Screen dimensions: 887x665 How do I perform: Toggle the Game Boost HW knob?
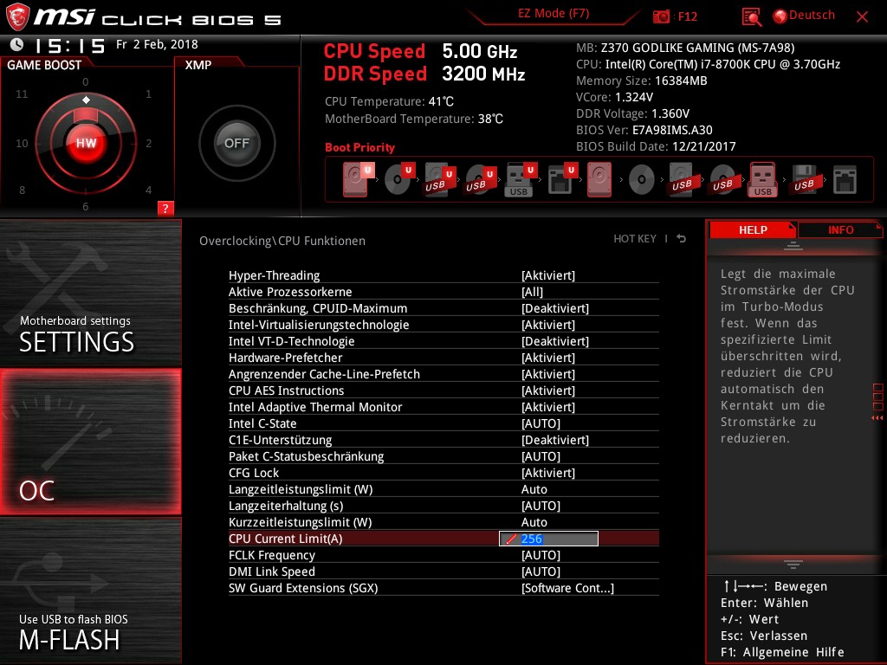86,143
